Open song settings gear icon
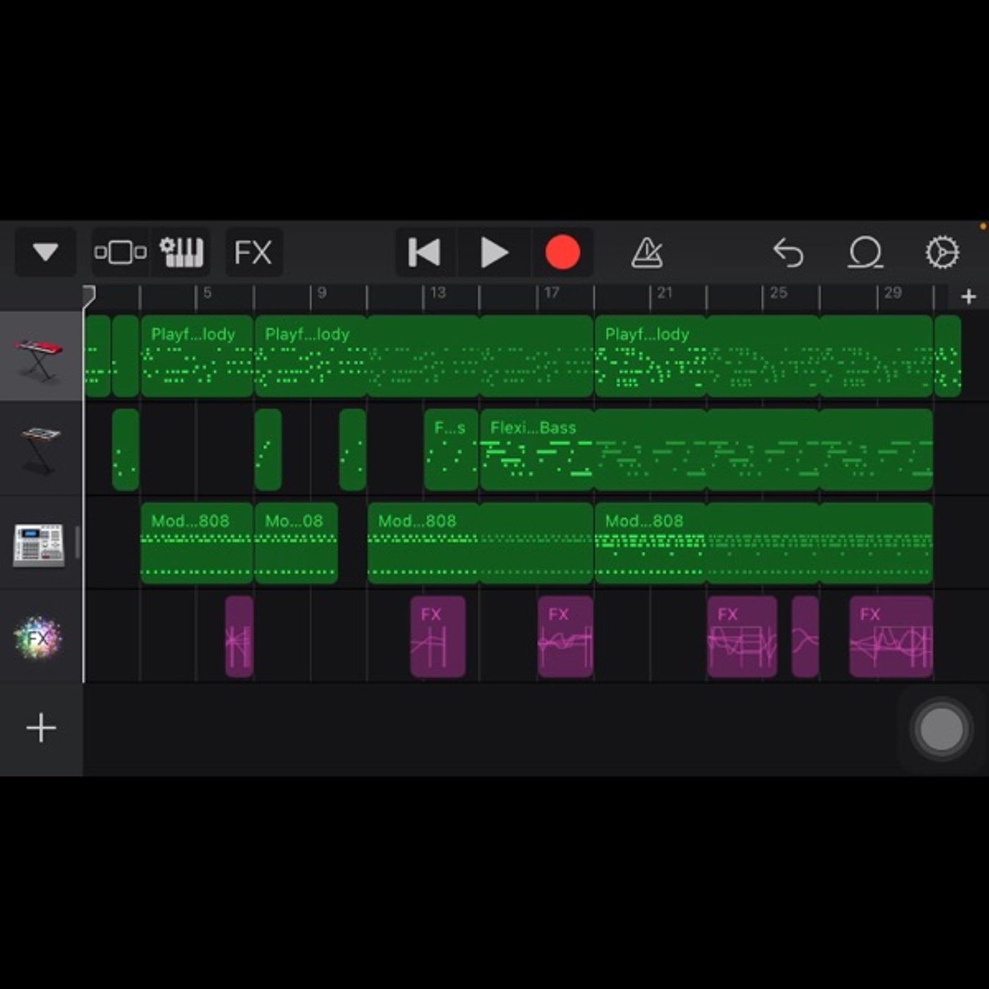Image resolution: width=989 pixels, height=989 pixels. pos(942,252)
